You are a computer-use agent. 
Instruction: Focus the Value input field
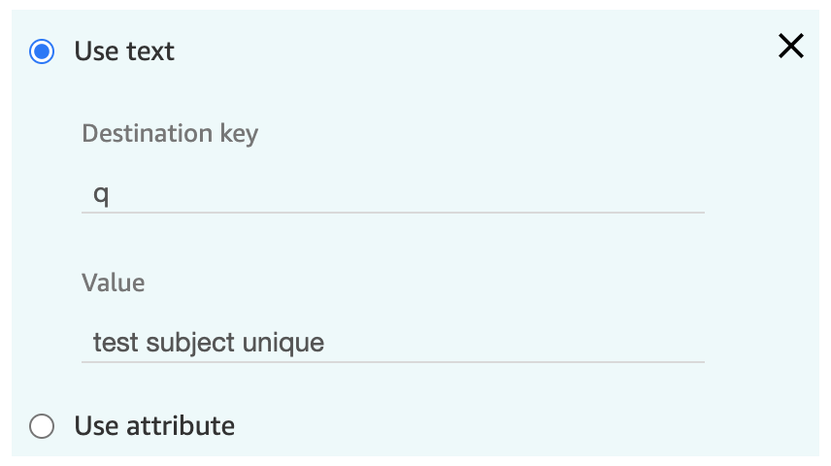[393, 344]
